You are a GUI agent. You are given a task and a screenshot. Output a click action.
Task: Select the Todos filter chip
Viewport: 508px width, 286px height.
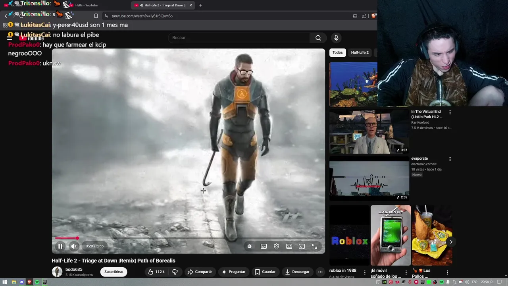point(338,52)
